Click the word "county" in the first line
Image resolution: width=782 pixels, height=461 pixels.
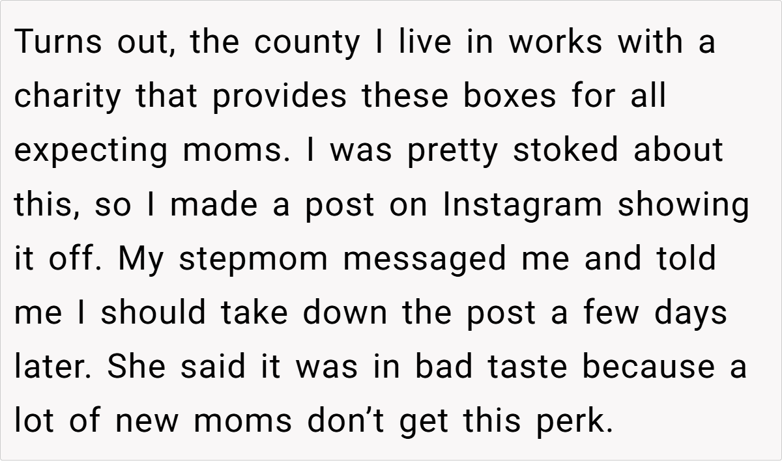(306, 44)
